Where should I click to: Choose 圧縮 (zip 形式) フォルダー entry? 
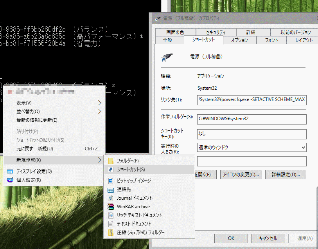coord(149,232)
